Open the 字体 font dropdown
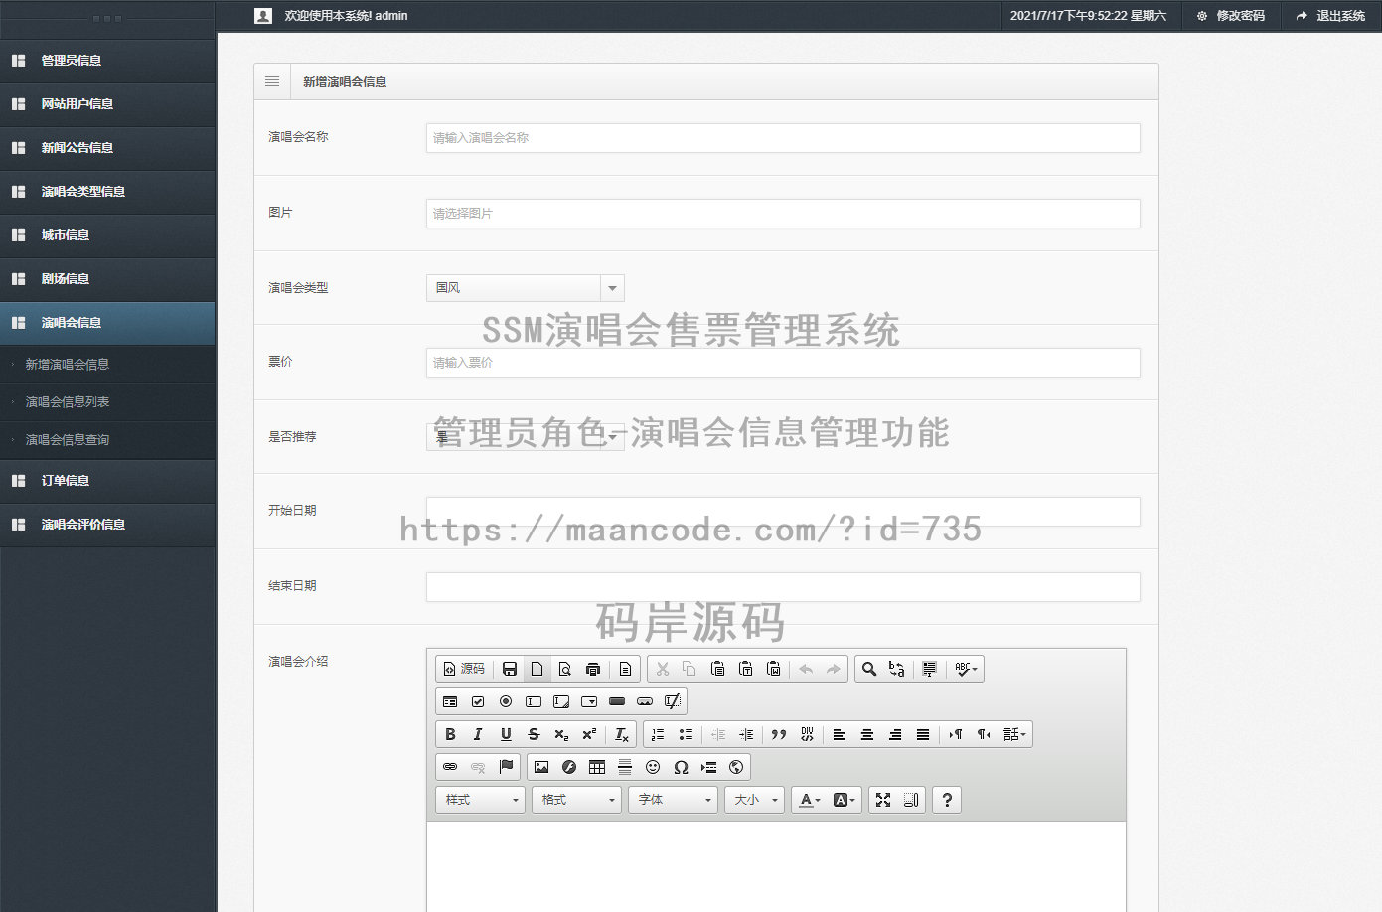The width and height of the screenshot is (1382, 912). [x=674, y=800]
